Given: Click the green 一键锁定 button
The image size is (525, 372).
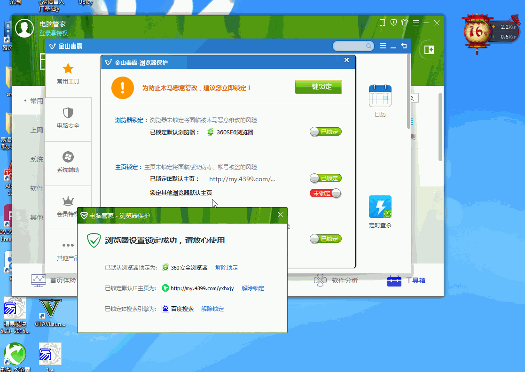Looking at the screenshot, I should click(319, 87).
